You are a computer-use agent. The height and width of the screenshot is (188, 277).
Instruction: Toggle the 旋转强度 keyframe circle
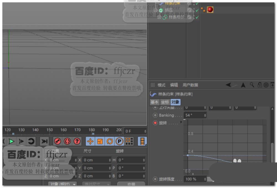(x=155, y=179)
